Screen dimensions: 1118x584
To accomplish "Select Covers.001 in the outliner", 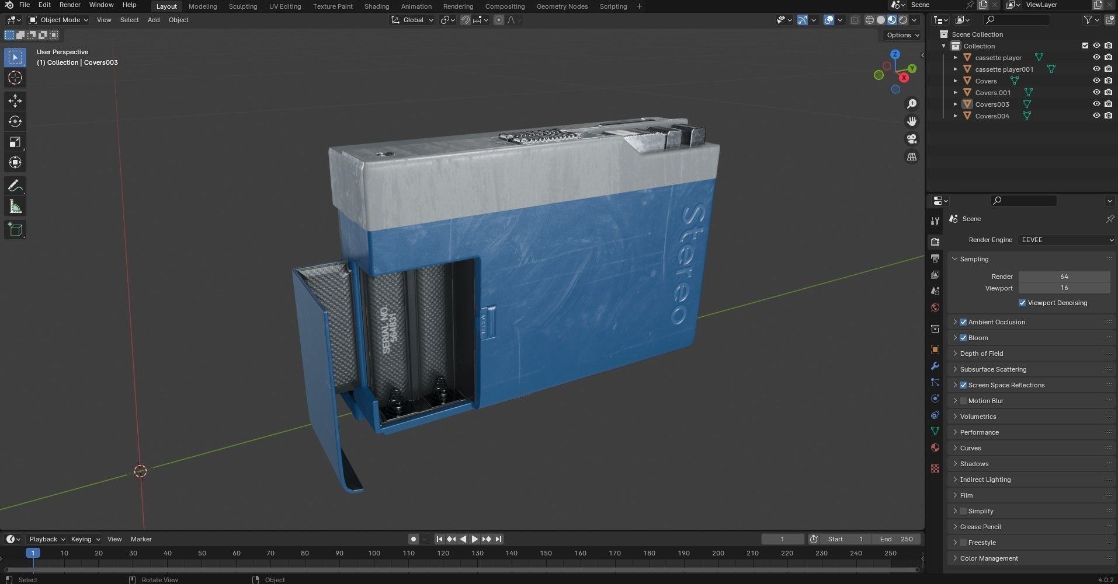I will (x=992, y=92).
